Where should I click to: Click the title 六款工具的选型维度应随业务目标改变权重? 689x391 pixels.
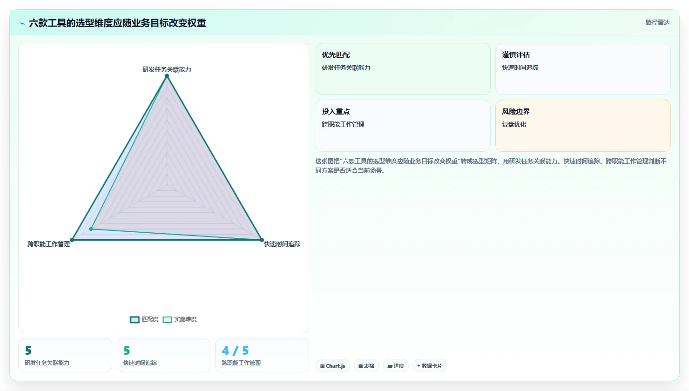click(117, 23)
